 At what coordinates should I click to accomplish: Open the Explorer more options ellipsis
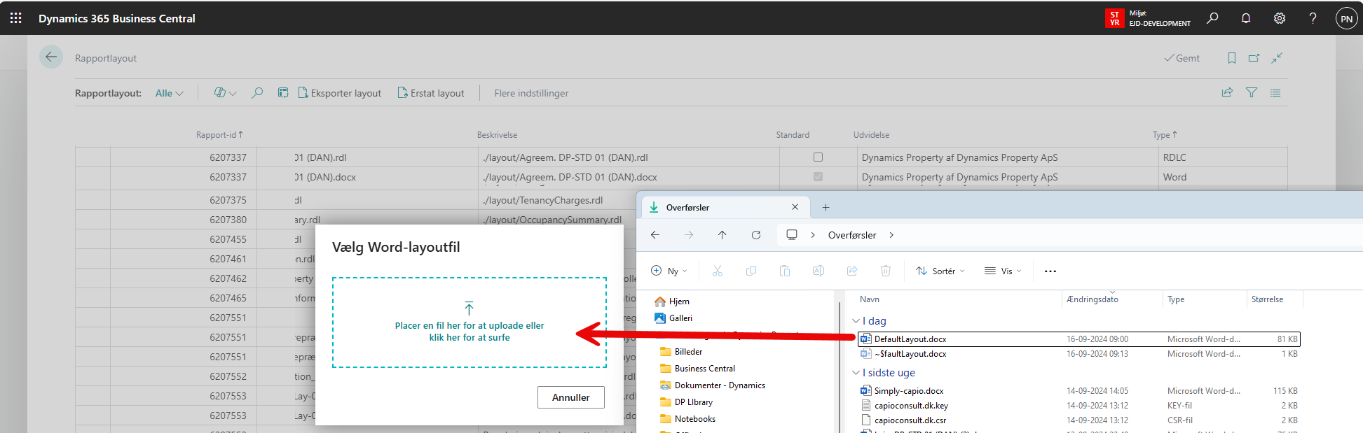point(1050,271)
